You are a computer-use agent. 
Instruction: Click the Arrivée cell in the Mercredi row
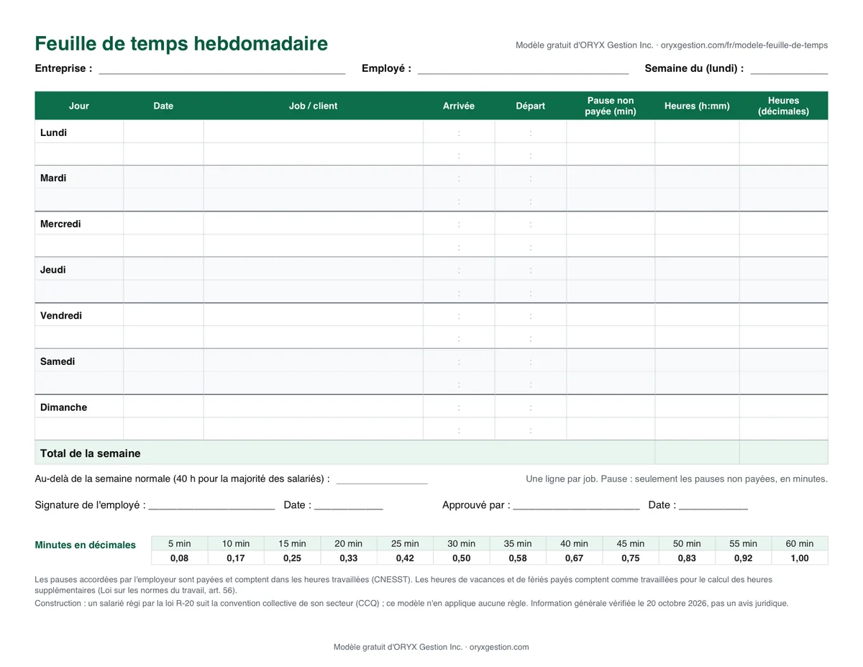tap(459, 224)
